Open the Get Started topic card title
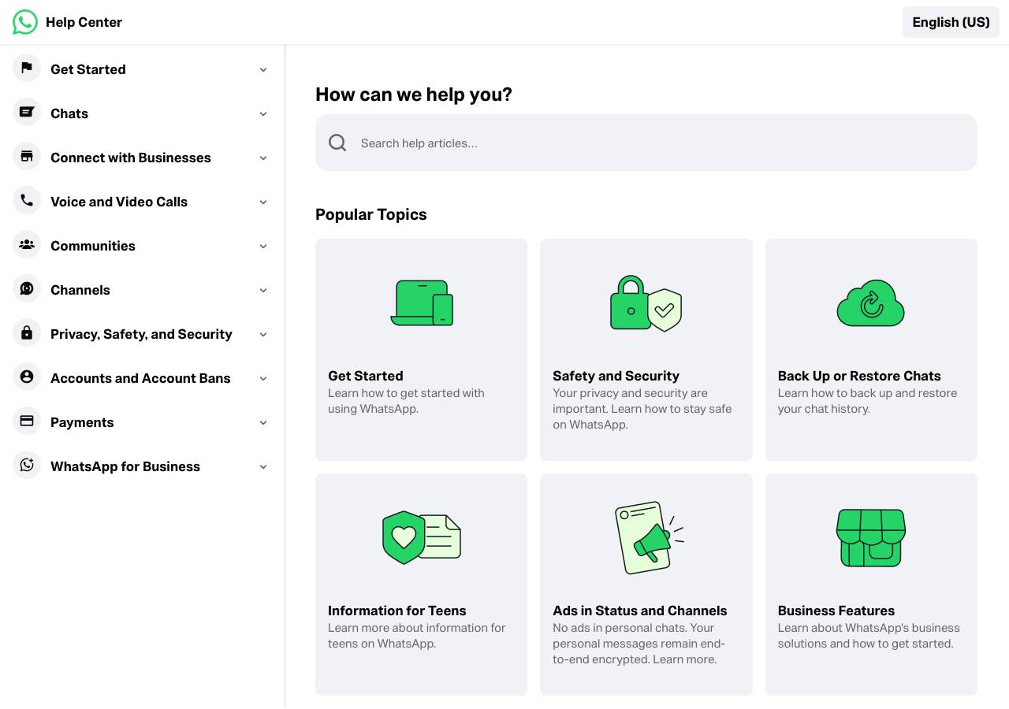This screenshot has height=709, width=1009. (366, 376)
